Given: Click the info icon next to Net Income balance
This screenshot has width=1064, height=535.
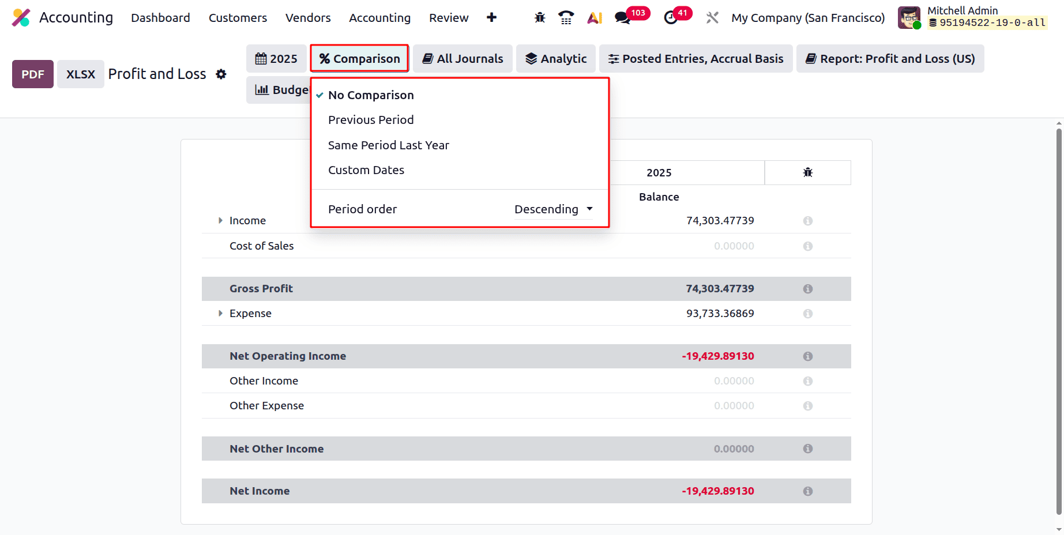Looking at the screenshot, I should [807, 491].
